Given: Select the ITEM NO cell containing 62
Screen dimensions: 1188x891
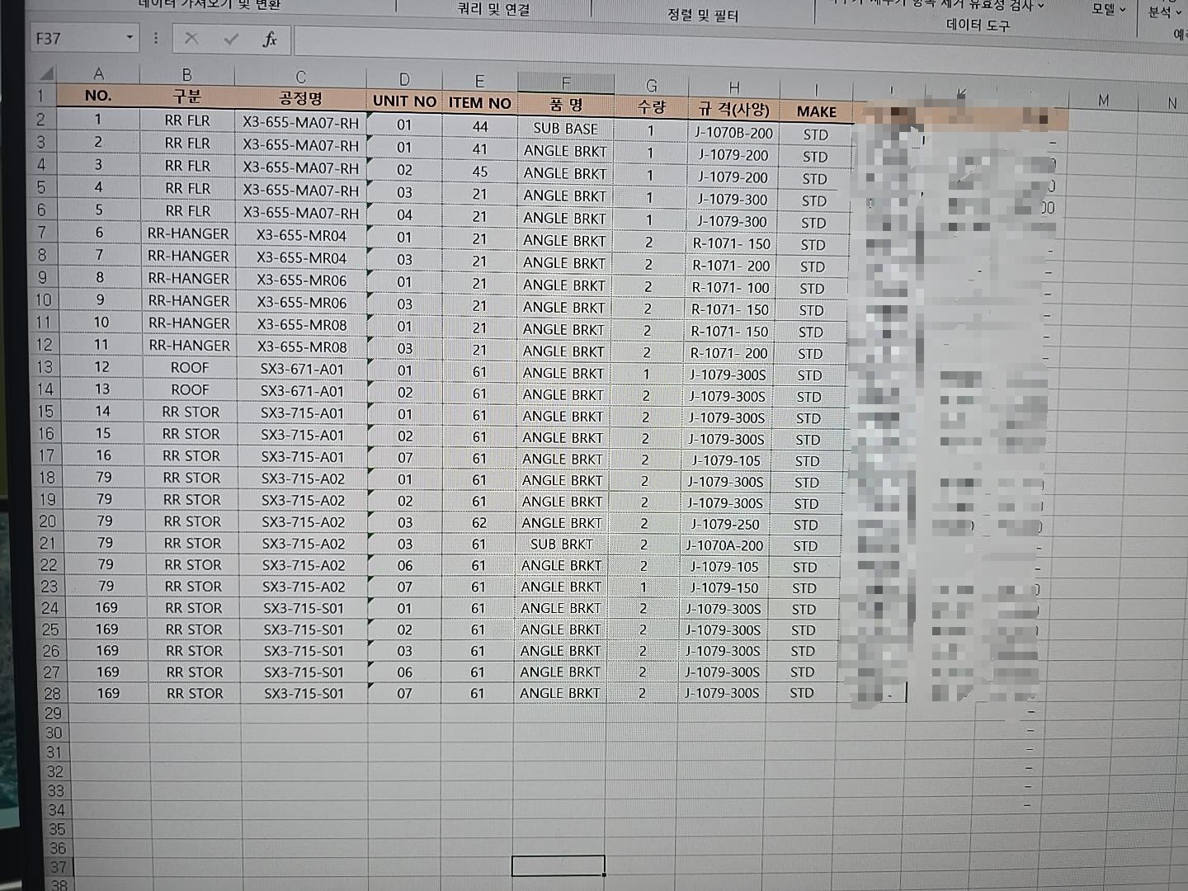Looking at the screenshot, I should [479, 523].
